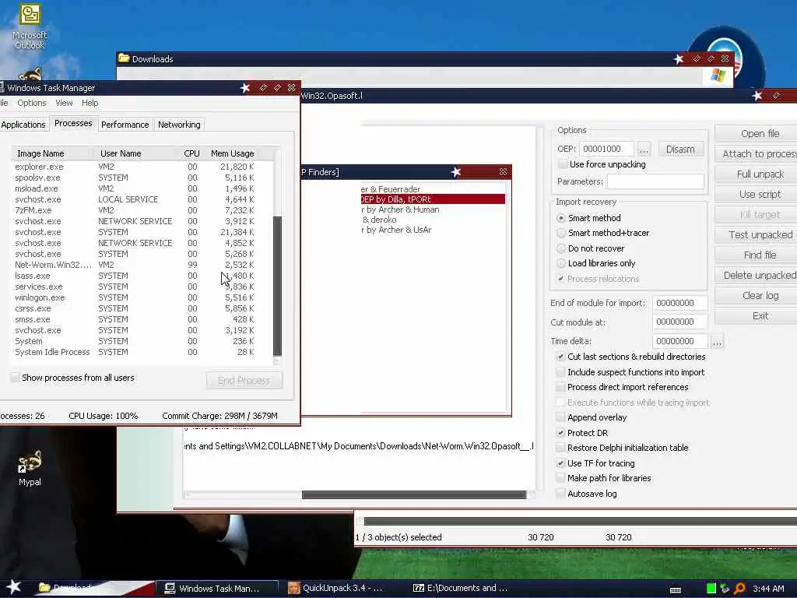Click End of module for import field
Viewport: 797px width, 598px height.
point(679,303)
